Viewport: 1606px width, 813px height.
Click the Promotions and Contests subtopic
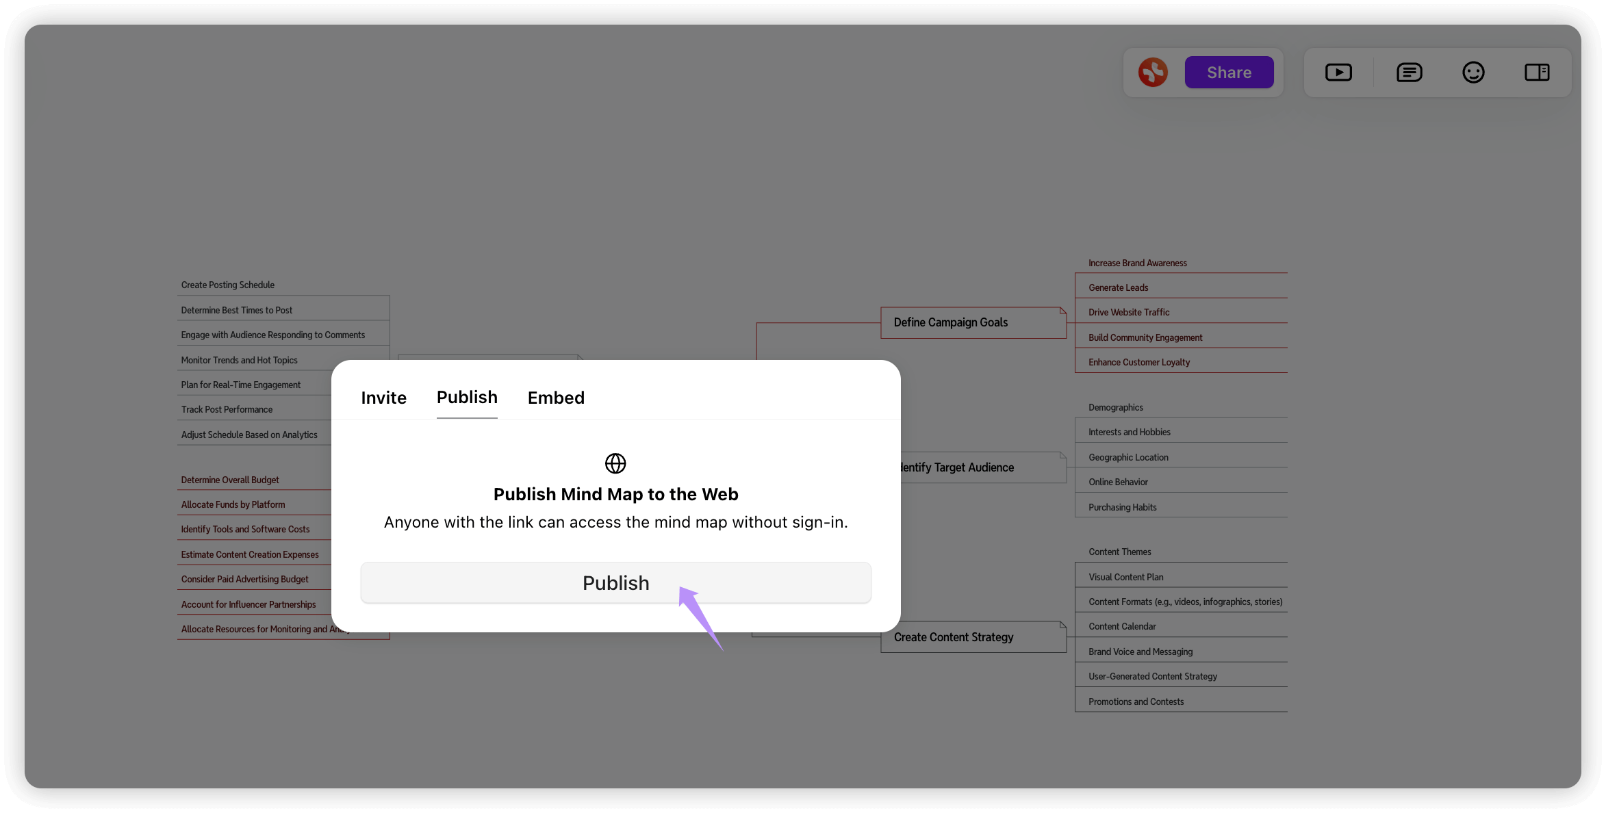1136,701
